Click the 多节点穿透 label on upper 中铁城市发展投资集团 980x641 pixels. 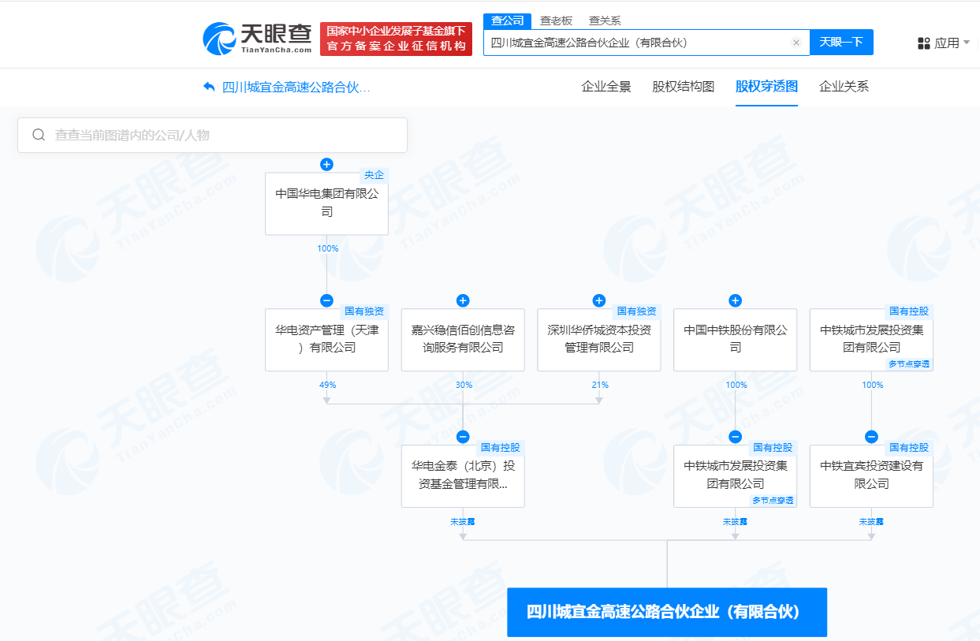coord(909,364)
